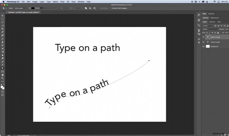Open path arrangement options in options bar
Viewport: 229px width, 136px height.
tap(94, 8)
